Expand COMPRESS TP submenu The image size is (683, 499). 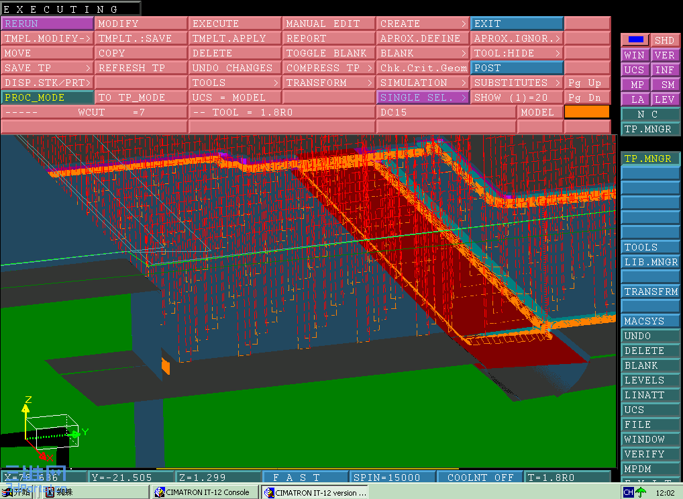click(329, 68)
